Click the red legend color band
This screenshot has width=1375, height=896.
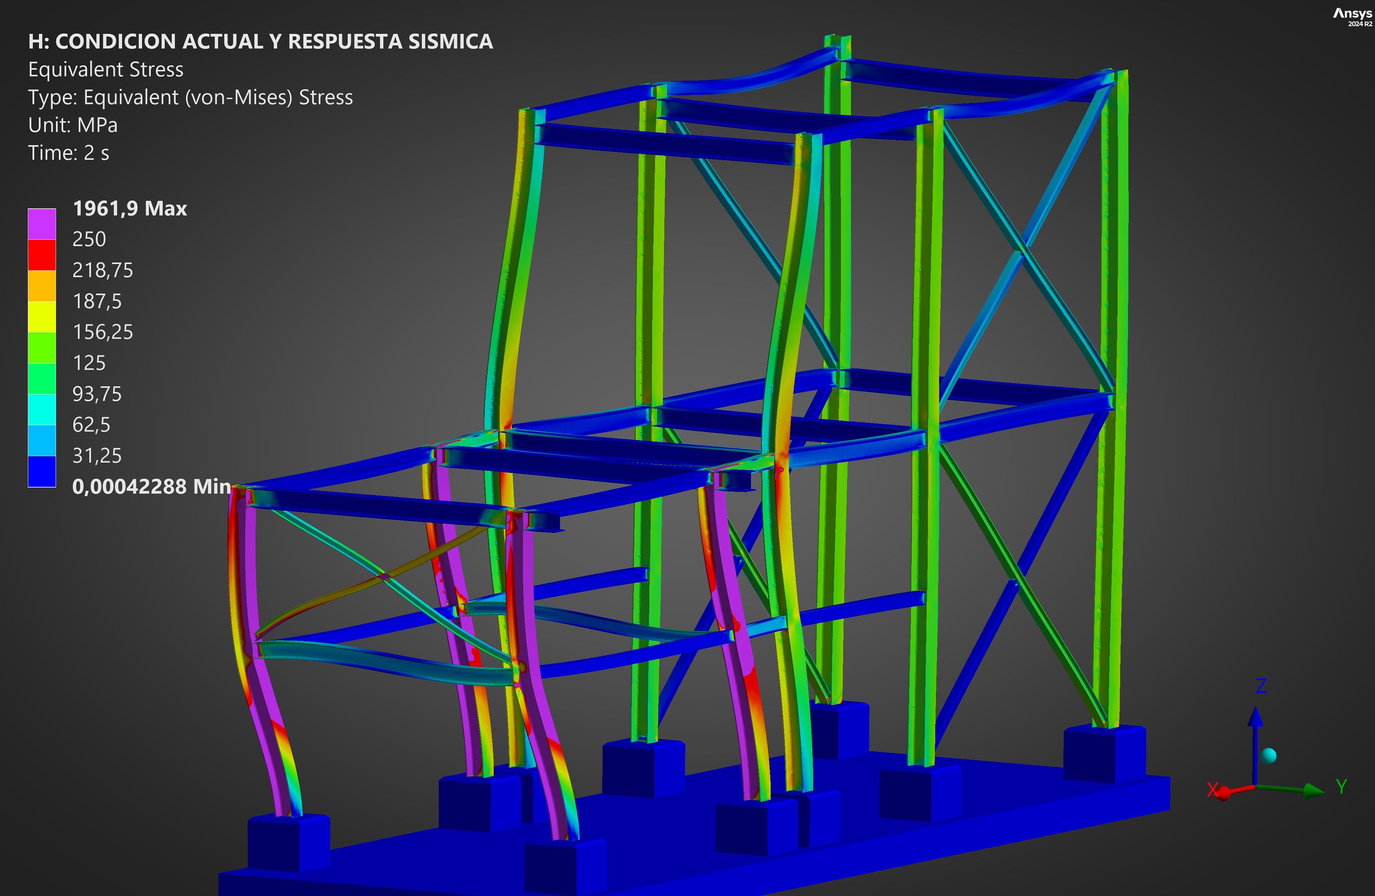[42, 255]
